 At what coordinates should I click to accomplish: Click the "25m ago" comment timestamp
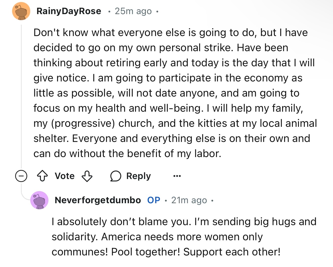click(133, 11)
